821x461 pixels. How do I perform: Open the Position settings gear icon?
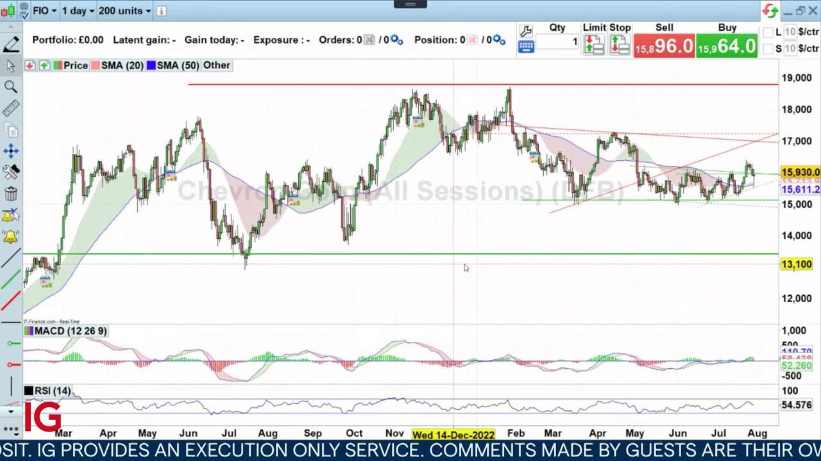[498, 40]
